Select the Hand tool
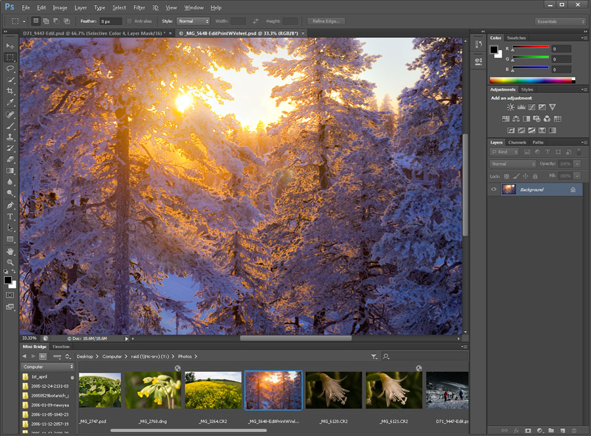The image size is (591, 436). click(10, 251)
